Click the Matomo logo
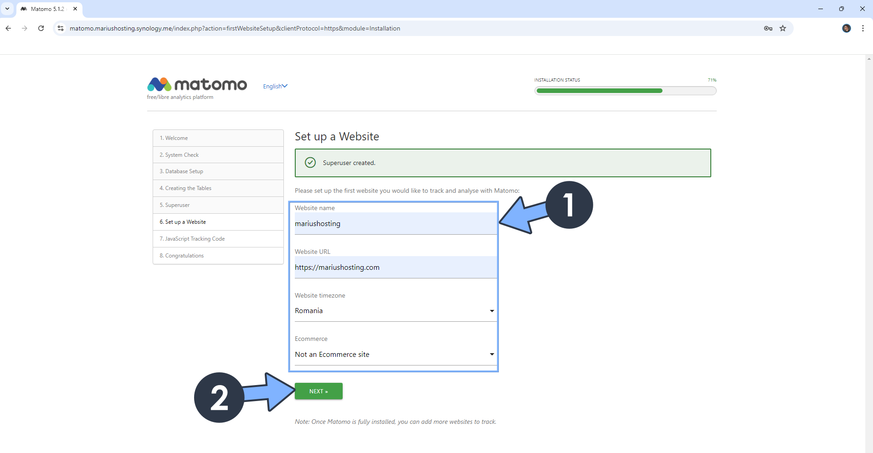 pos(197,84)
